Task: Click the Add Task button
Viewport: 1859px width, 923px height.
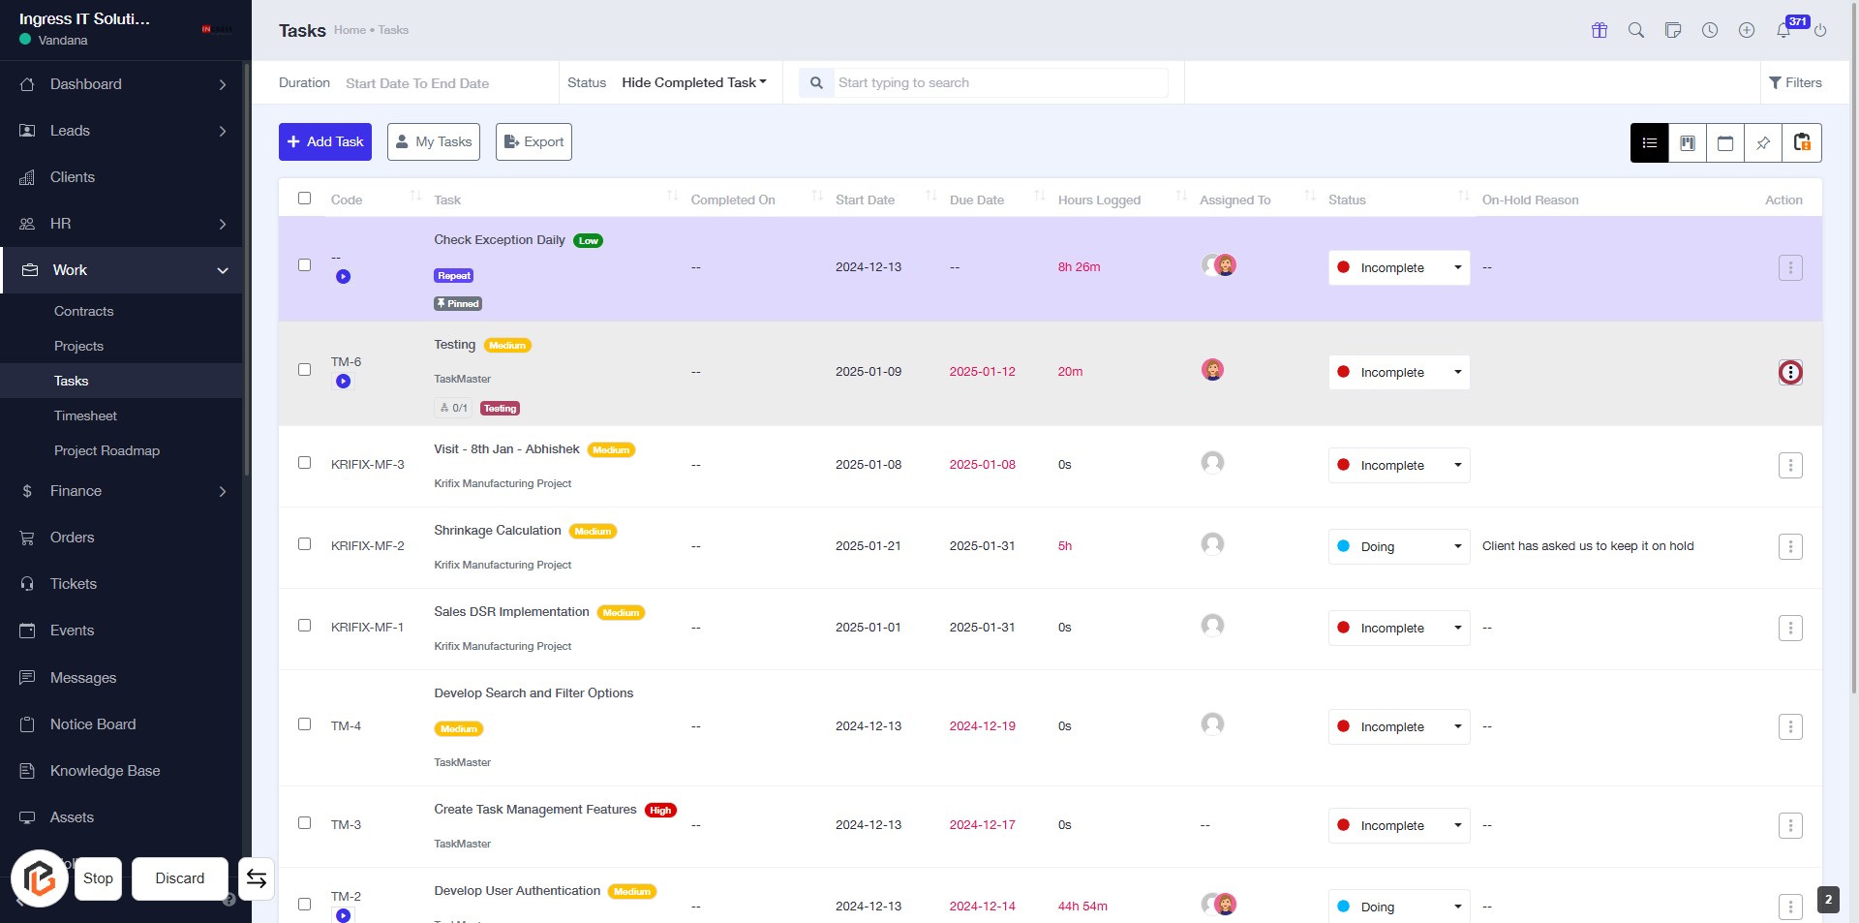Action: pos(325,141)
